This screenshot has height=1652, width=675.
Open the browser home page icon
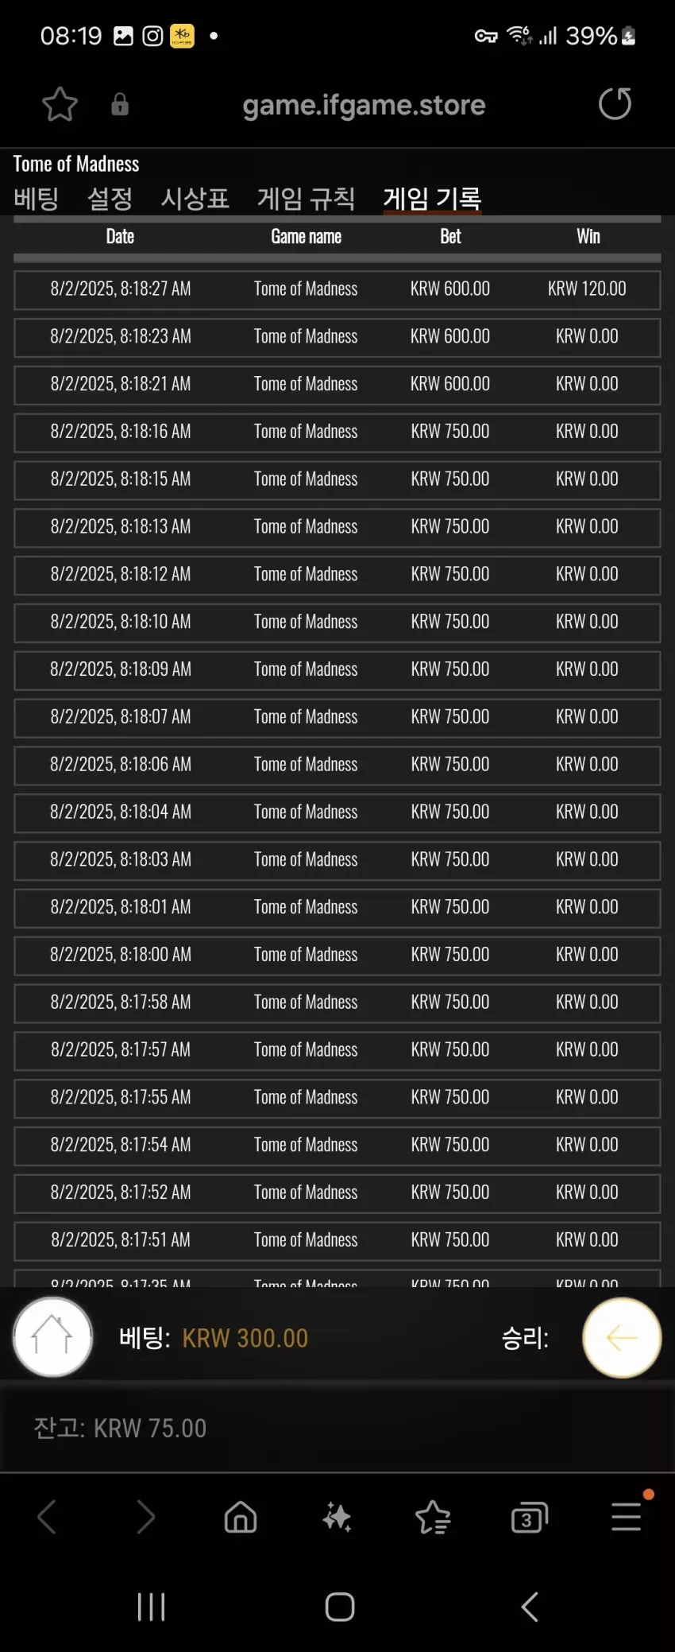(x=241, y=1517)
